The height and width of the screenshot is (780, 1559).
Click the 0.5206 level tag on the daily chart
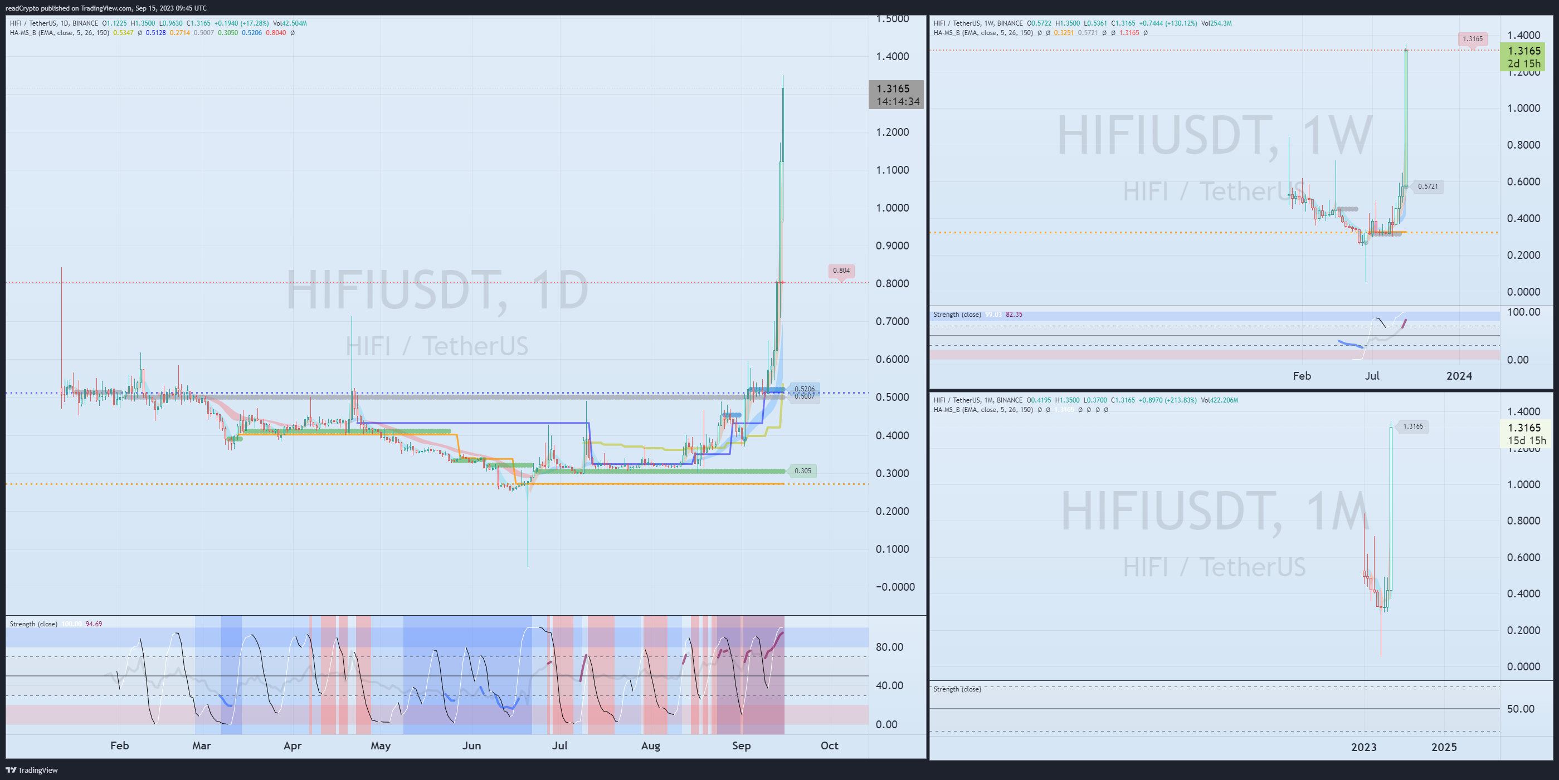[x=805, y=389]
